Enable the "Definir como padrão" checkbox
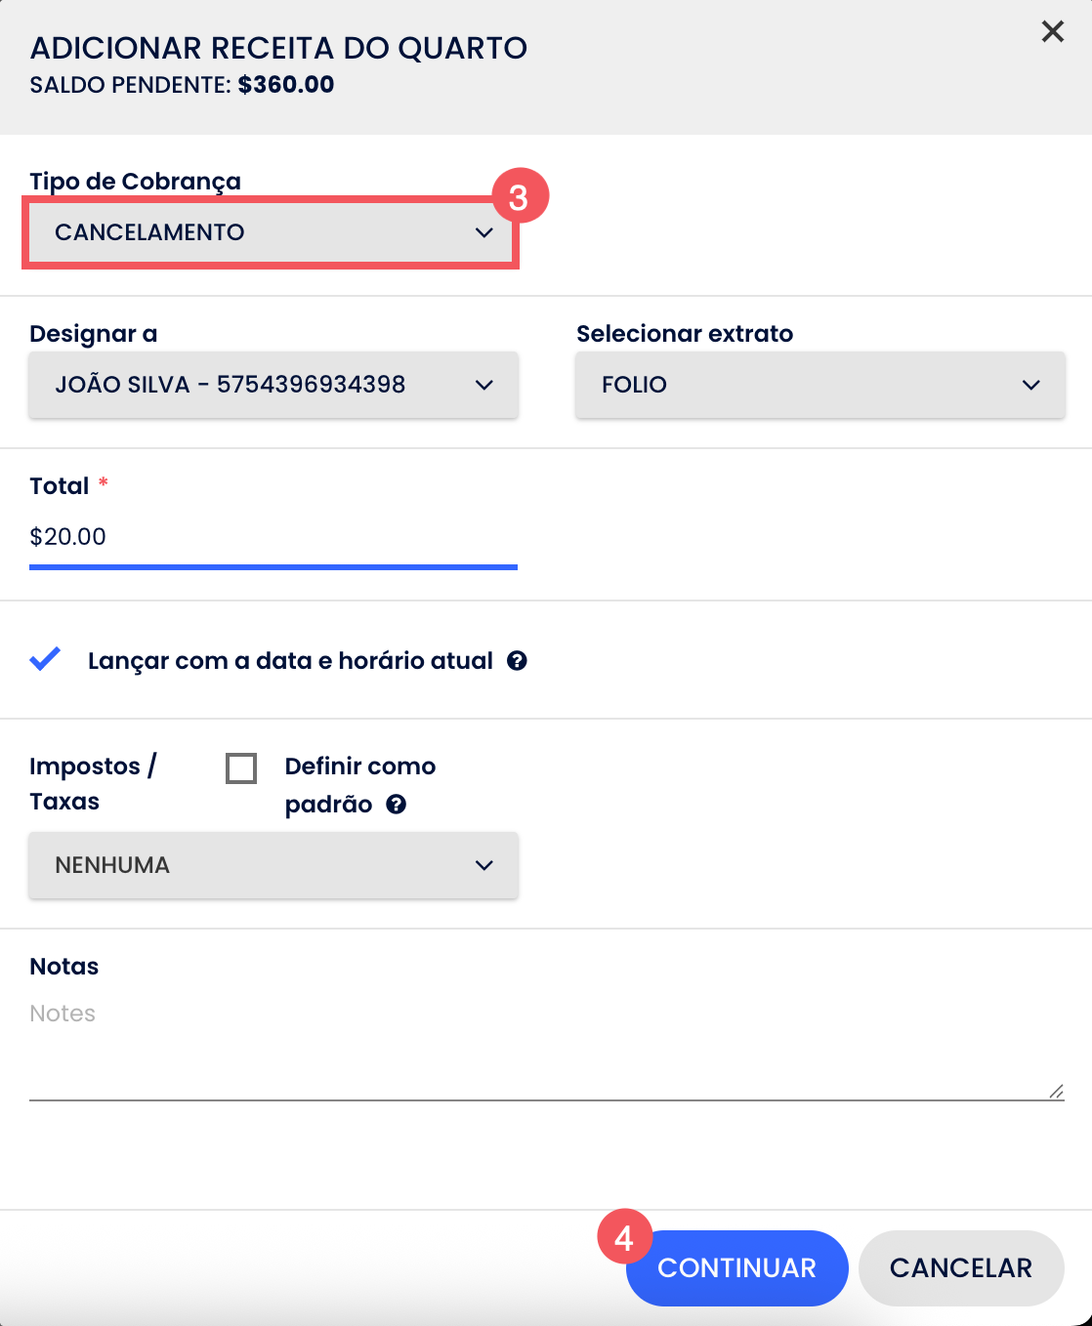This screenshot has height=1326, width=1092. 241,768
